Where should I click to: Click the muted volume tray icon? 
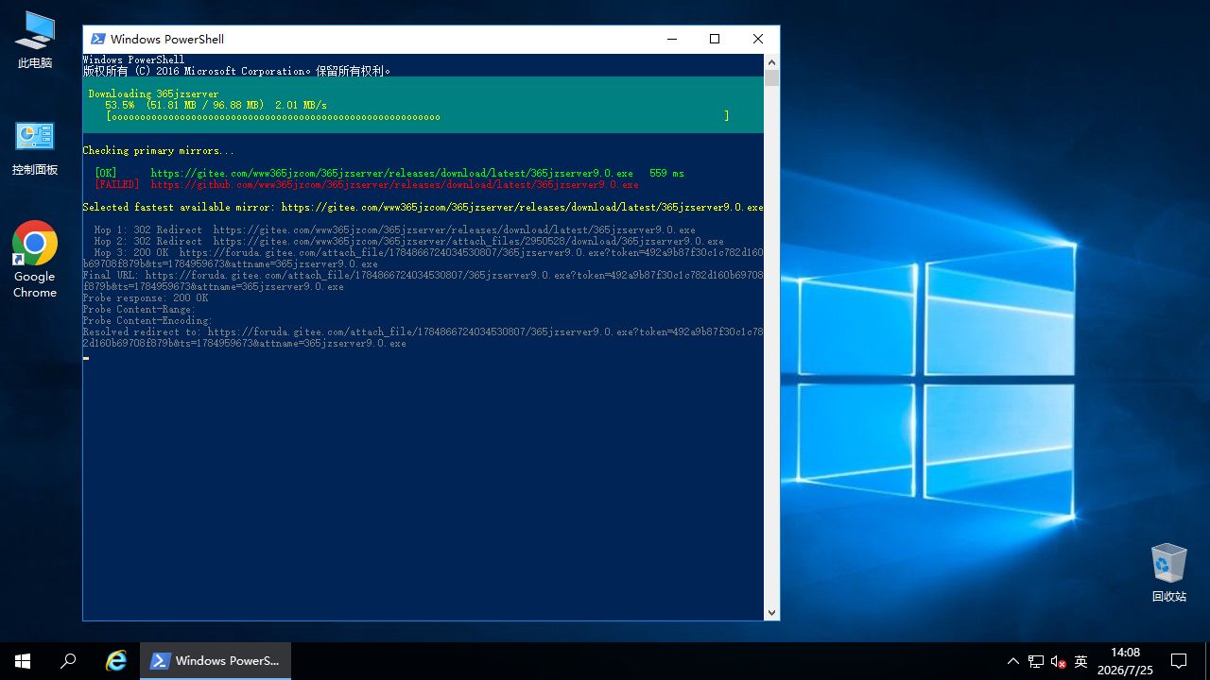(1059, 661)
